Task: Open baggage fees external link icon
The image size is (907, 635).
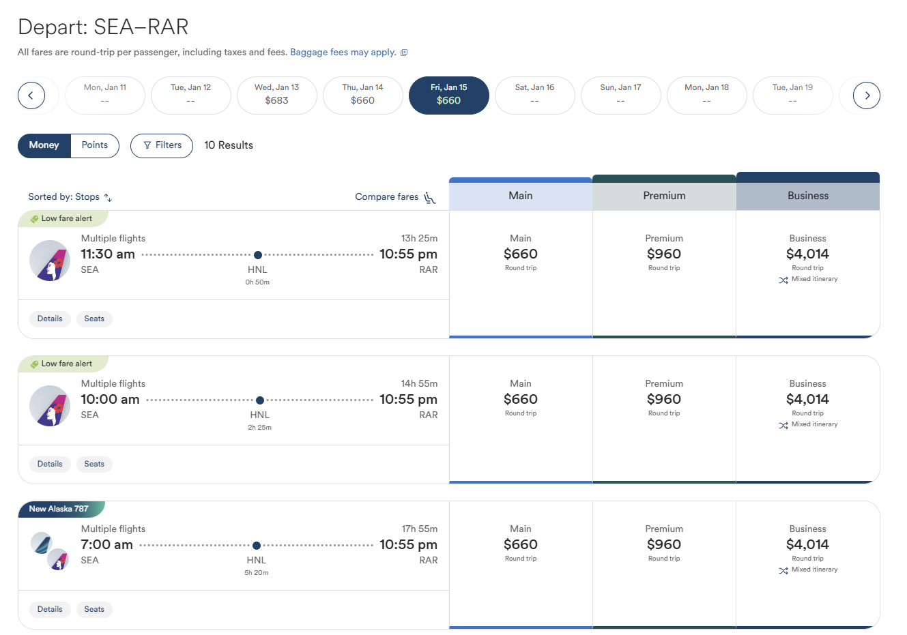Action: coord(404,53)
